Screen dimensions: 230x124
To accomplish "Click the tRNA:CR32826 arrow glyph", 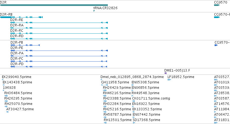I will (94, 11).
